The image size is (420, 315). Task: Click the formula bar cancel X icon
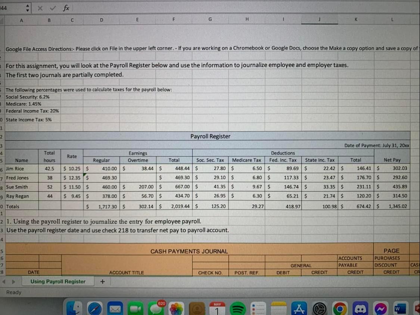tap(40, 8)
